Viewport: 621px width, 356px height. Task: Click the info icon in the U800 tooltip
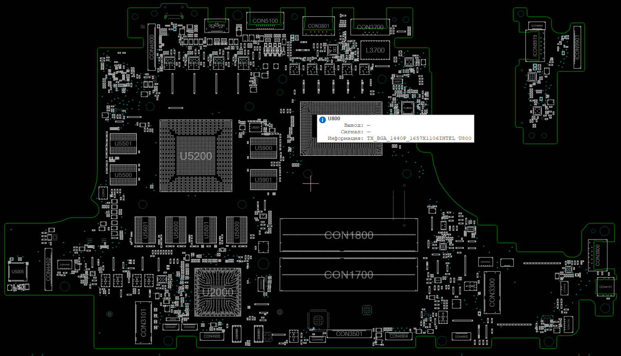pyautogui.click(x=323, y=119)
